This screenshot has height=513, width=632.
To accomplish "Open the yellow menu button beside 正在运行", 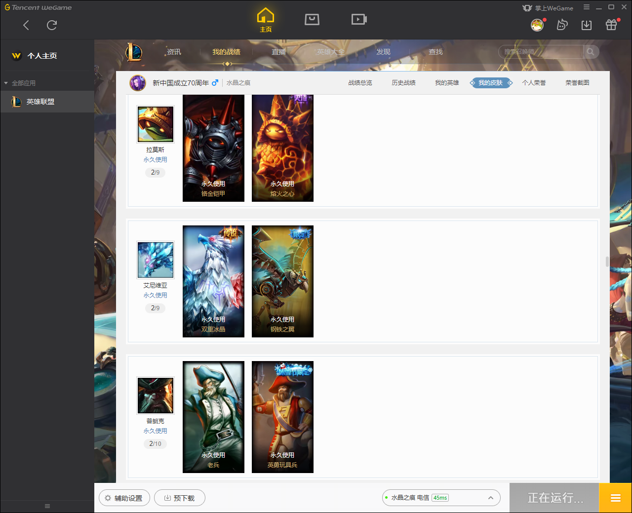I will (x=615, y=498).
